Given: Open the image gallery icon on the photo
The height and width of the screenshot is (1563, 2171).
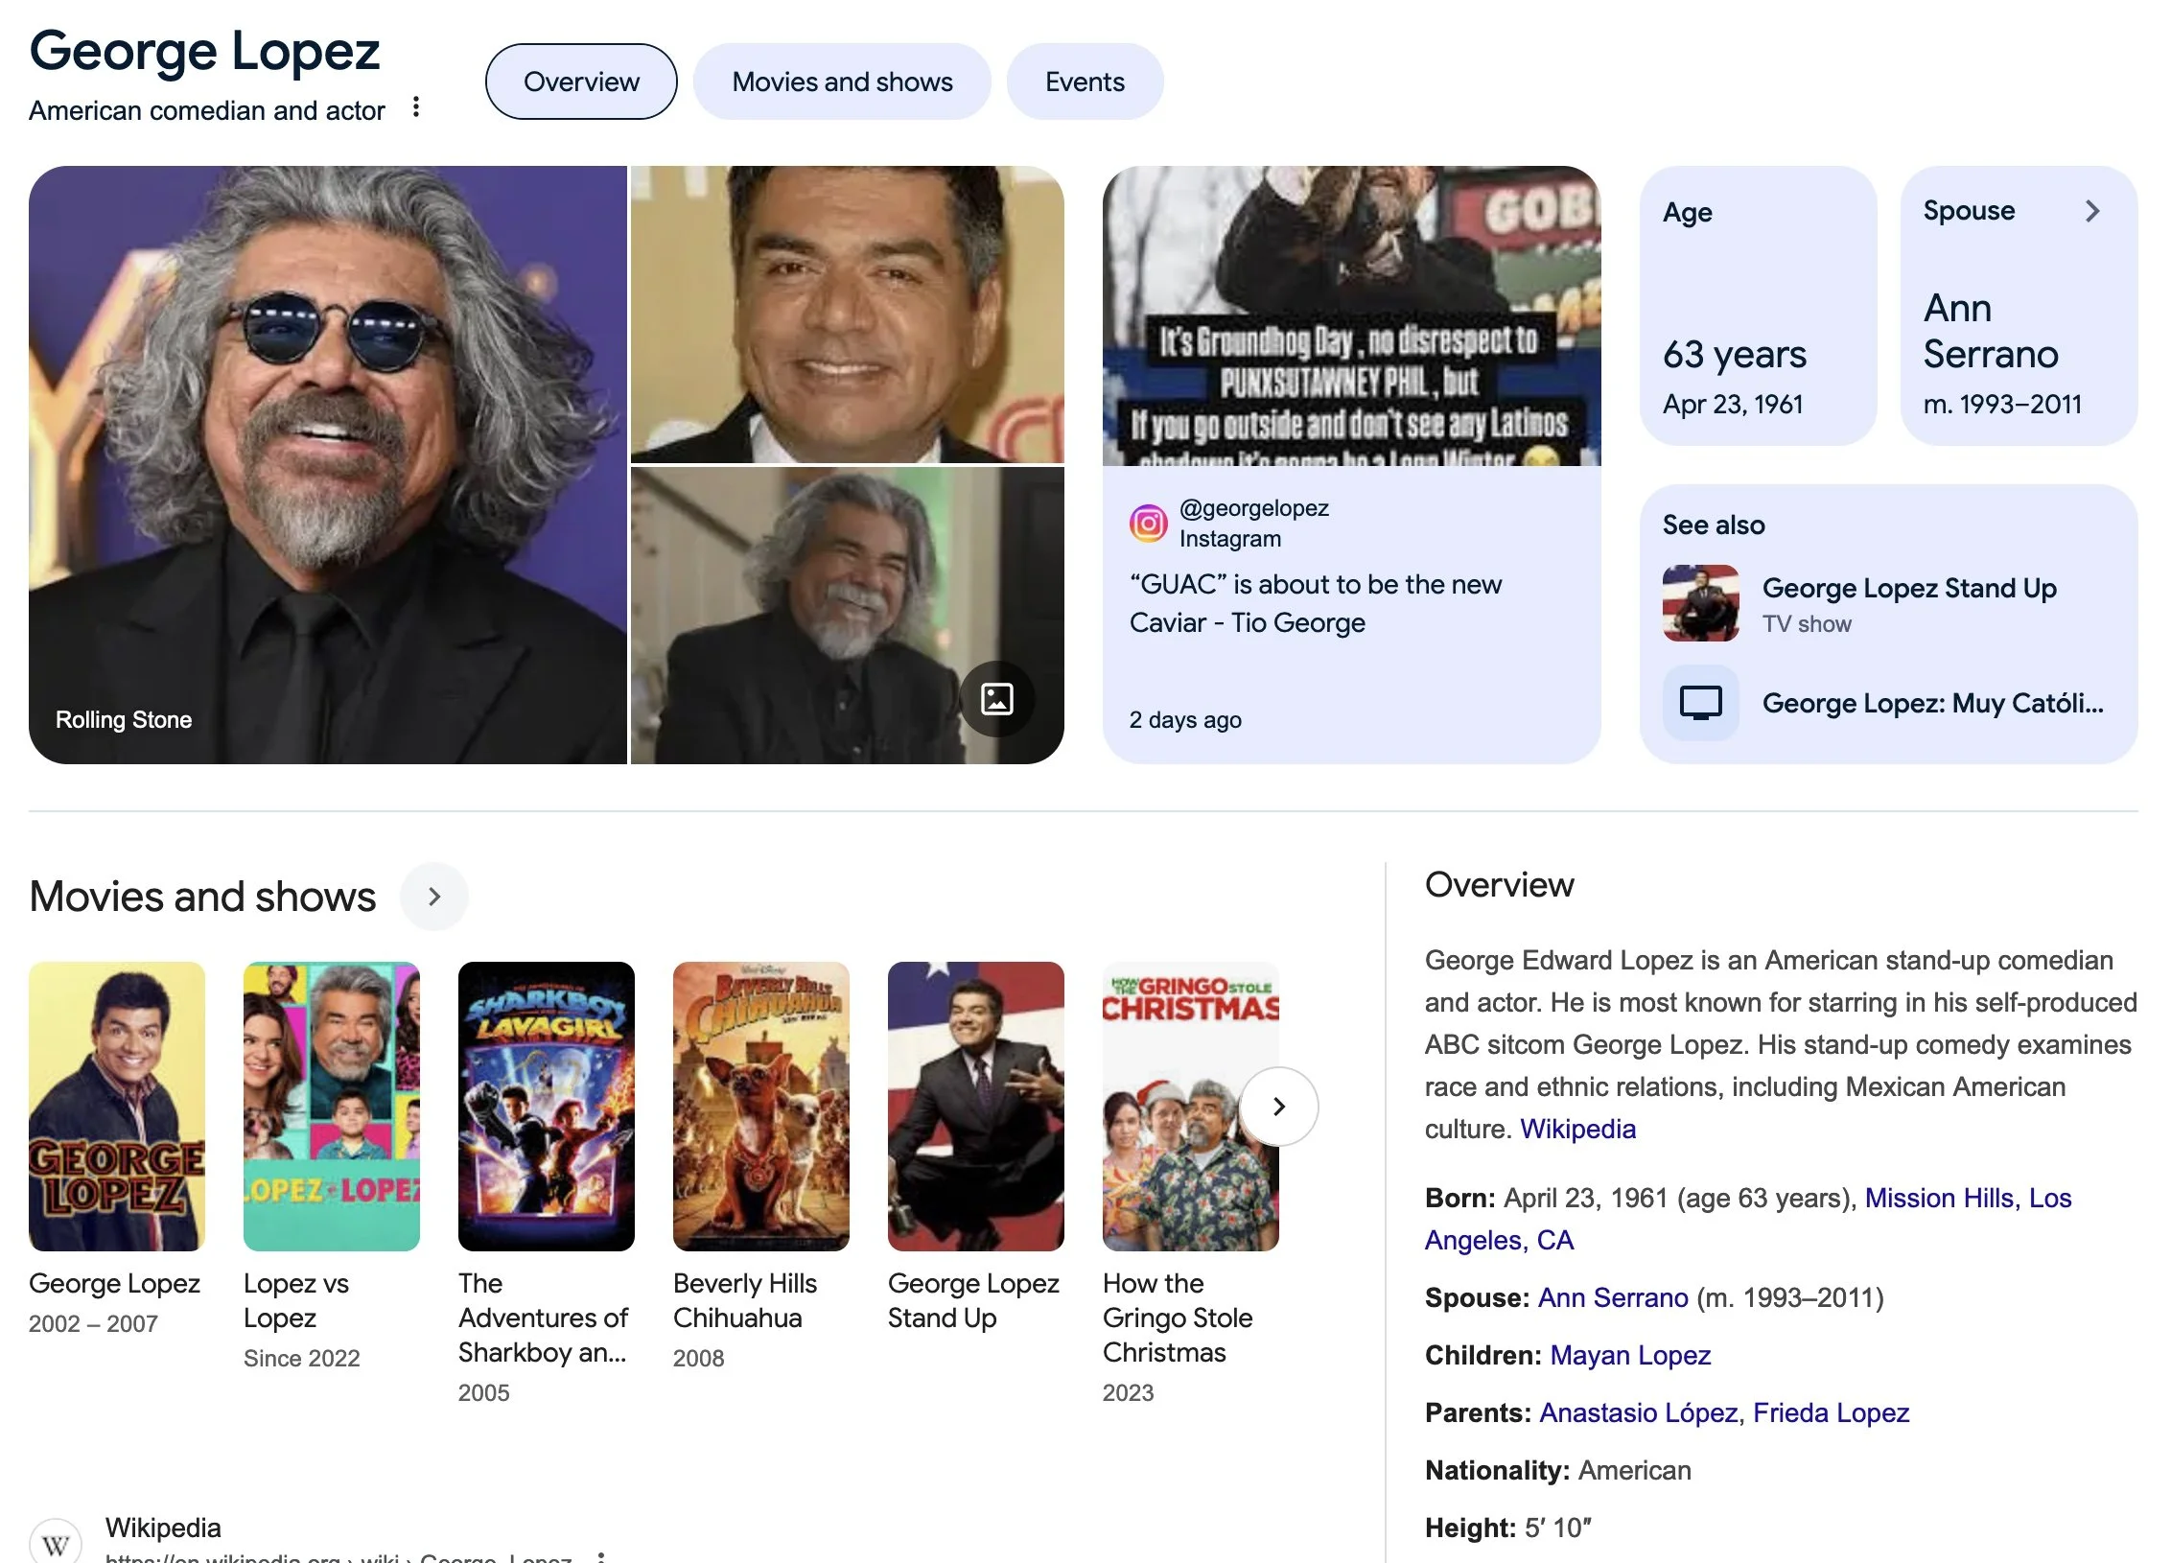Looking at the screenshot, I should click(x=996, y=699).
